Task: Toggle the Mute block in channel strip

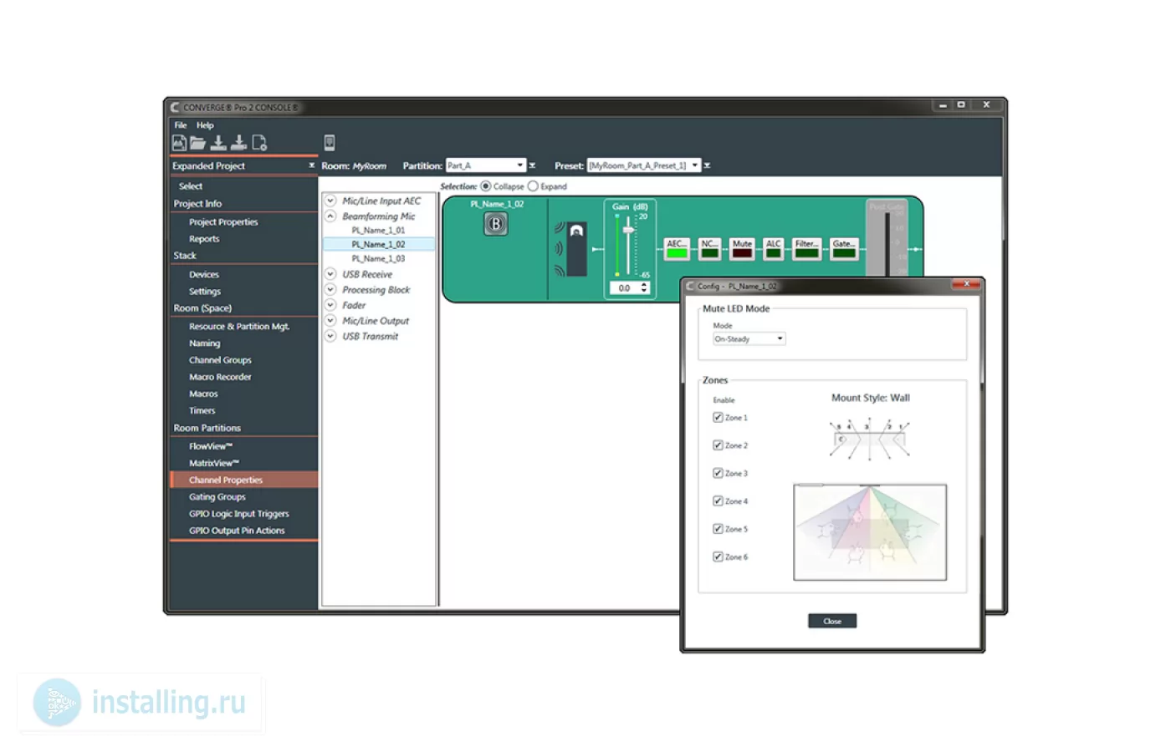Action: [x=742, y=248]
